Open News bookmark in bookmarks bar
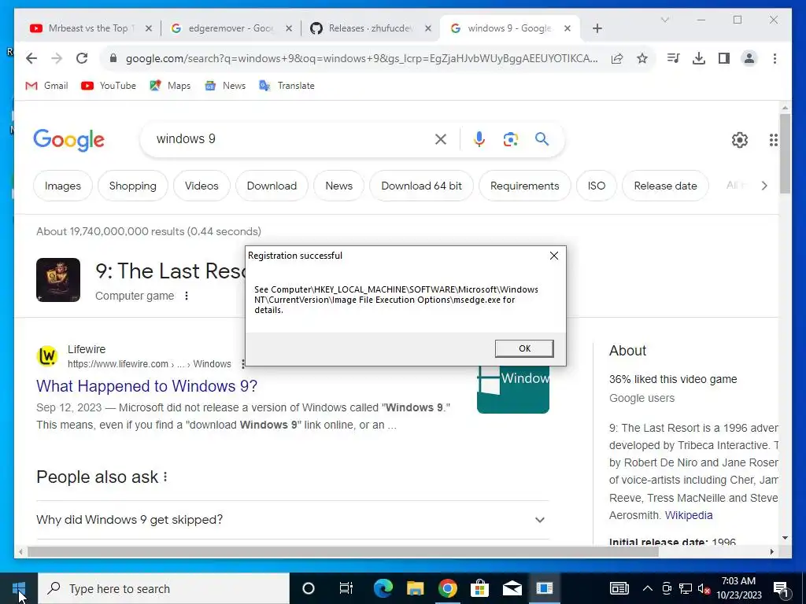This screenshot has height=604, width=806. coord(225,86)
